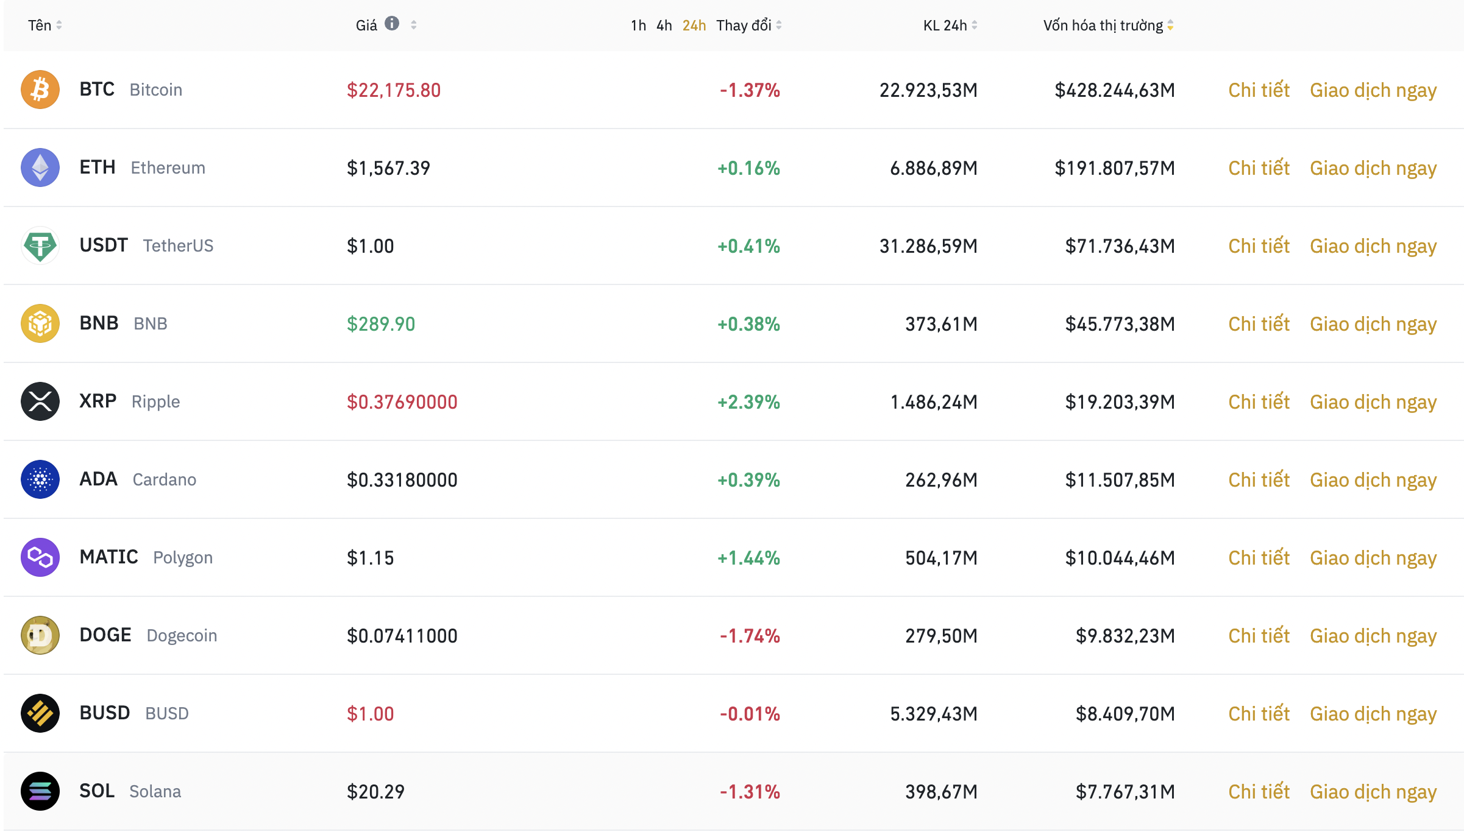Click the Ethereum diamond logo icon
This screenshot has width=1464, height=832.
point(40,167)
